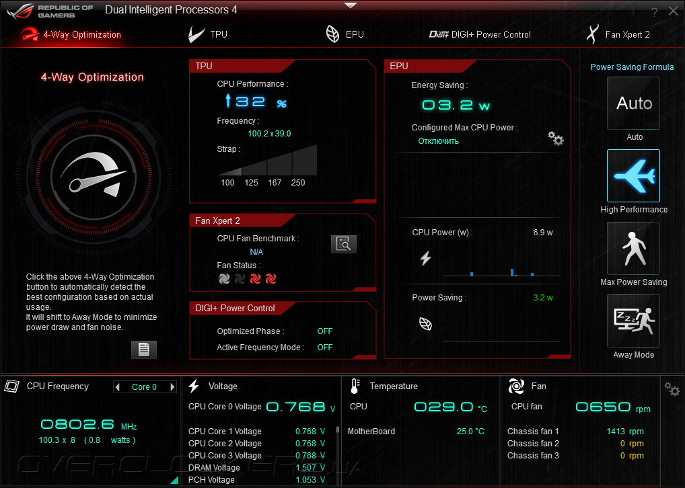
Task: Click the Chassis fan 3 rpm row
Action: [575, 456]
